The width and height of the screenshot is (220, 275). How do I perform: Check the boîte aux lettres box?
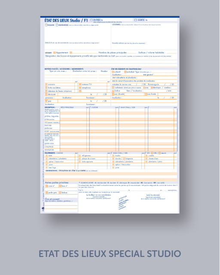(46, 88)
